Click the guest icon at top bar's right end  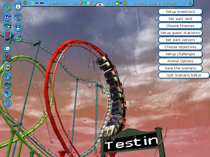190,3
